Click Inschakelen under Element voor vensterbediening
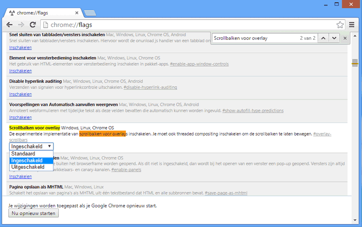 20,71
